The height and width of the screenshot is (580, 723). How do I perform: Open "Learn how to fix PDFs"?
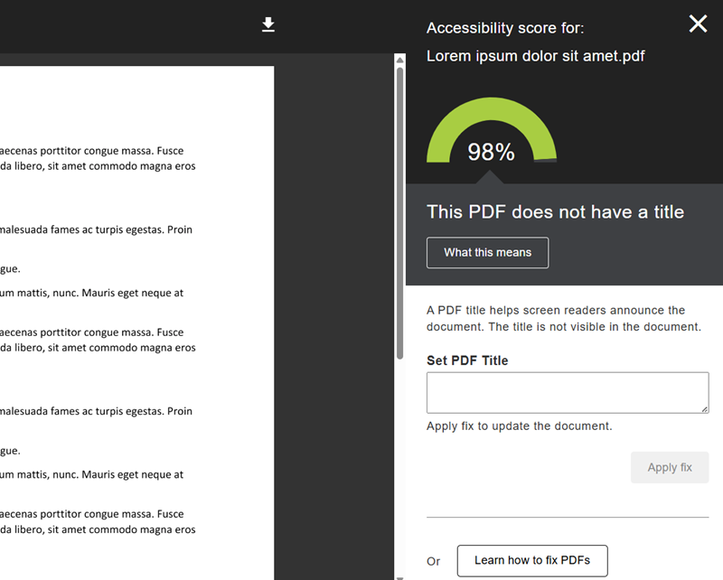[531, 560]
